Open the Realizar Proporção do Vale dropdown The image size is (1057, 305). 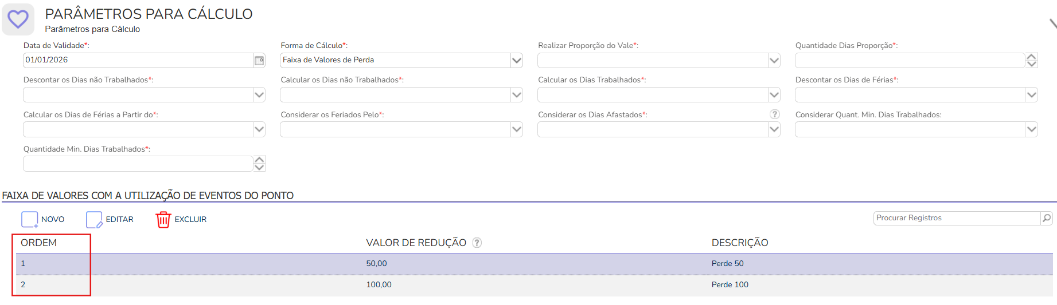tap(774, 60)
